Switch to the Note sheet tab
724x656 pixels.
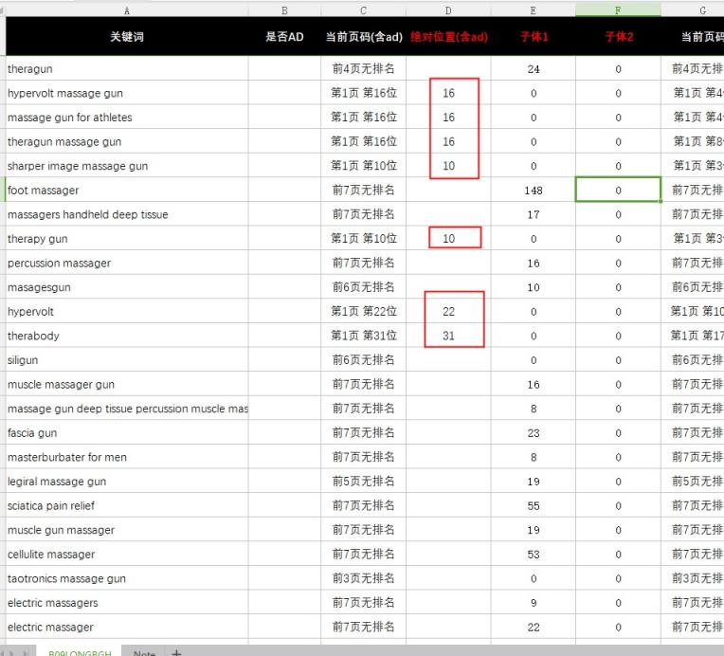click(144, 652)
